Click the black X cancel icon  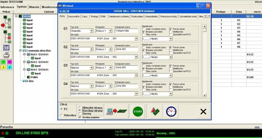[x=203, y=112]
